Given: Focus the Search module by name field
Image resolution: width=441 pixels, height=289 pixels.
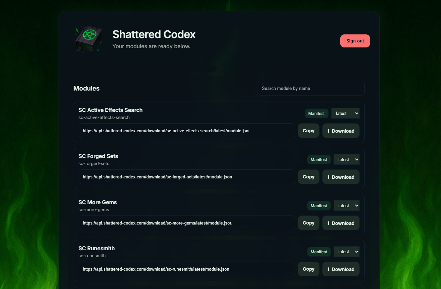Looking at the screenshot, I should click(x=311, y=88).
